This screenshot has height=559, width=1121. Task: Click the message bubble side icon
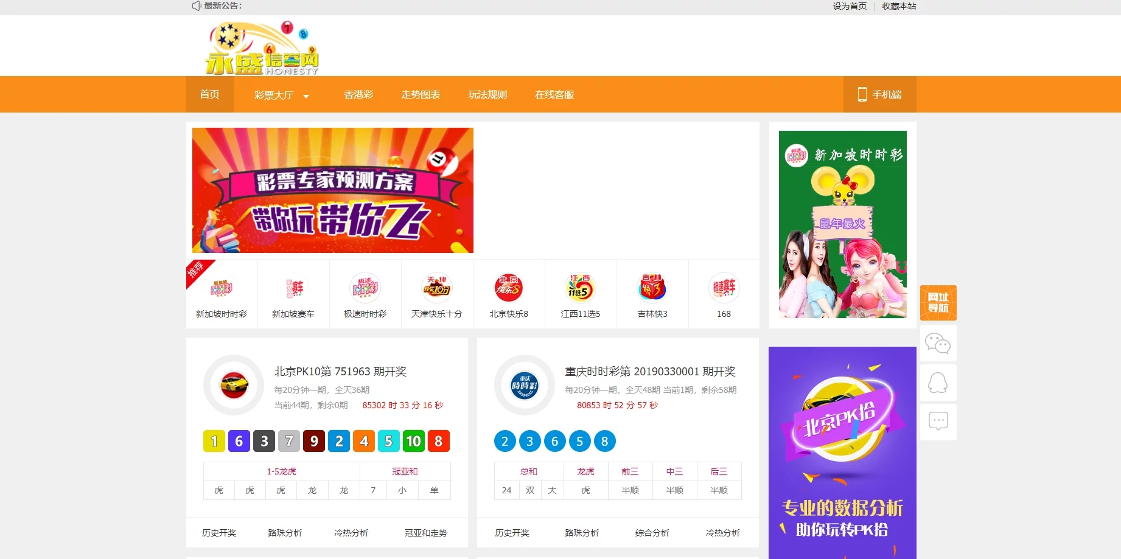pos(938,422)
